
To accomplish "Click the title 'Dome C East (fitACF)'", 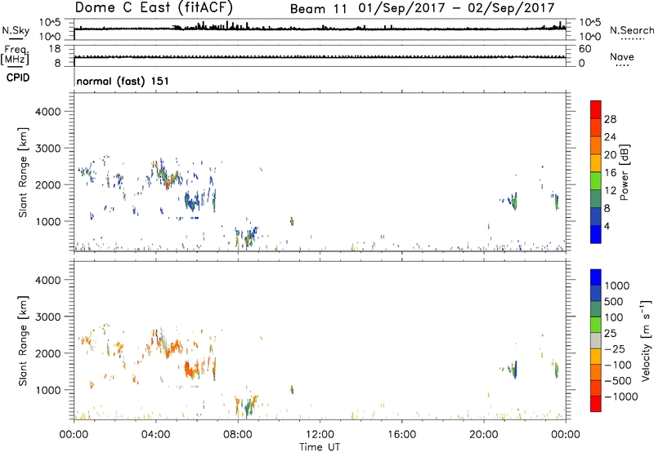I will 154,8.
